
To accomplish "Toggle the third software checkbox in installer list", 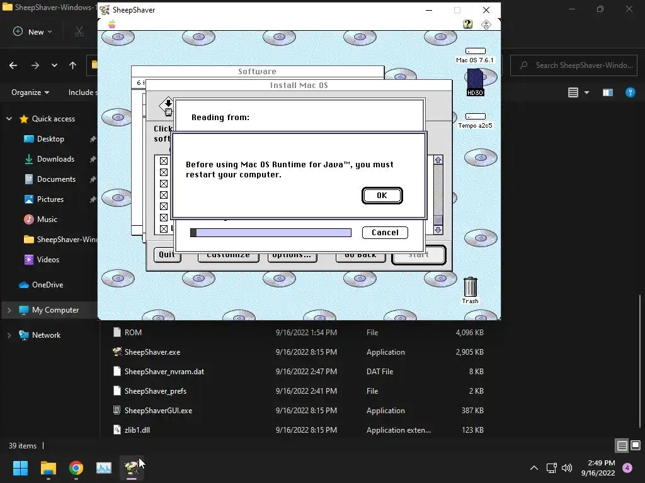I will click(164, 184).
